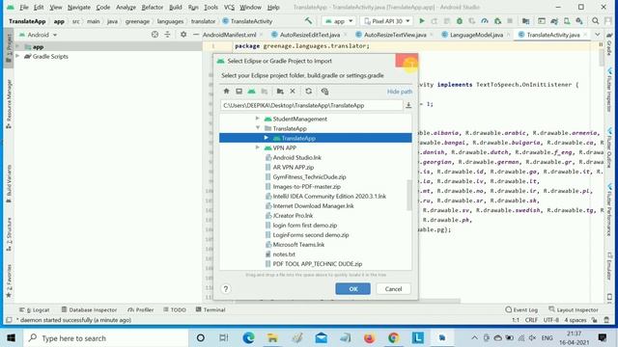
Task: Select GymFitness_TechnicDude.zip file
Action: coord(309,176)
